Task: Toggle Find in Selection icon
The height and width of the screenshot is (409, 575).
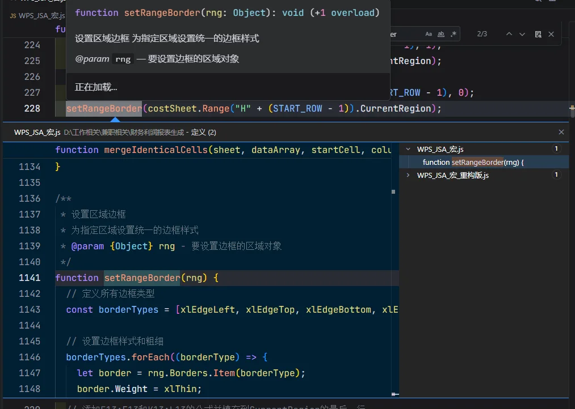Action: point(538,34)
